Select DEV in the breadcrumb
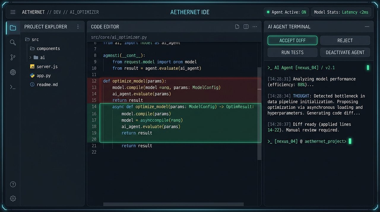Screen dimensions: 380x212 [x=57, y=12]
